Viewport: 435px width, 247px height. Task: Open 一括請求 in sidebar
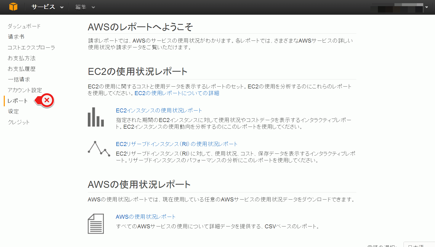(x=19, y=79)
